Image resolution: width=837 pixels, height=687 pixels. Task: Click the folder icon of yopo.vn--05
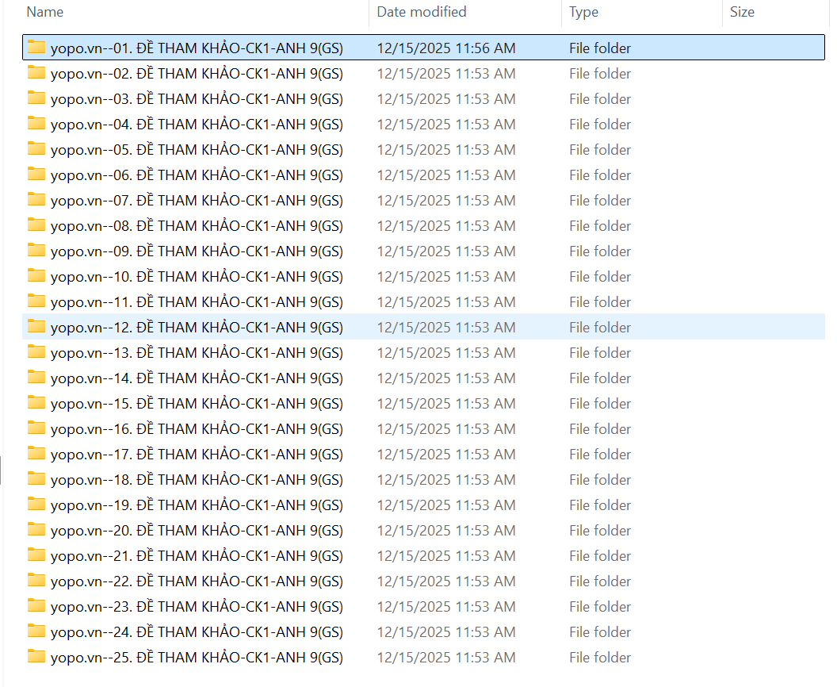tap(36, 149)
